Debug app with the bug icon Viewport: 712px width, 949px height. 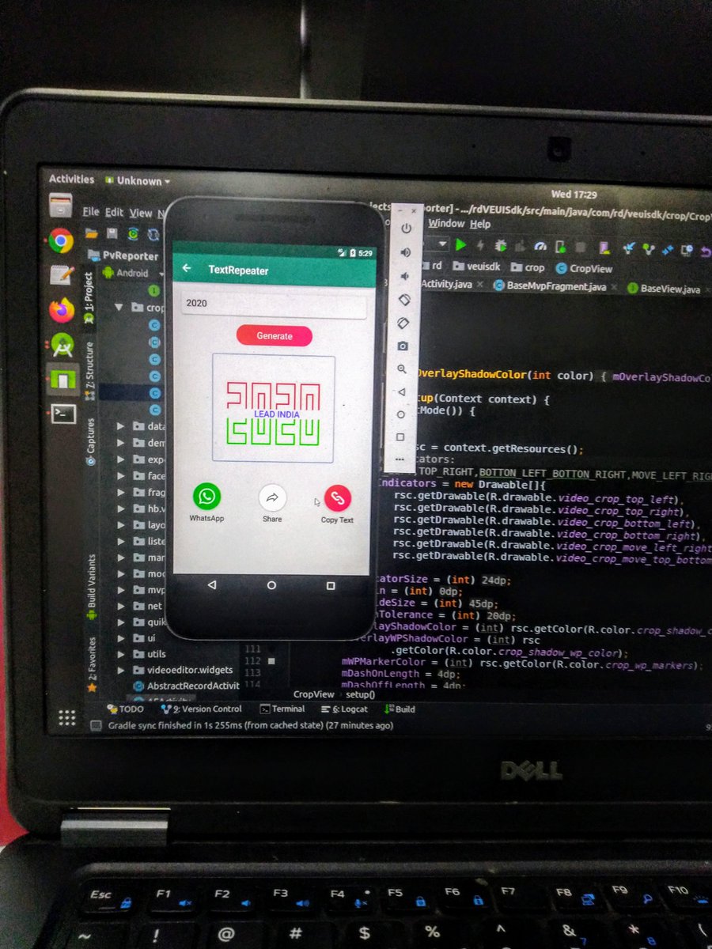501,247
